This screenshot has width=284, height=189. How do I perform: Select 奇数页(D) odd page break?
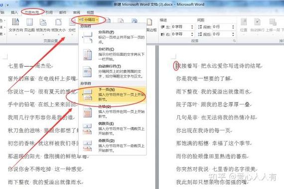pos(112,145)
